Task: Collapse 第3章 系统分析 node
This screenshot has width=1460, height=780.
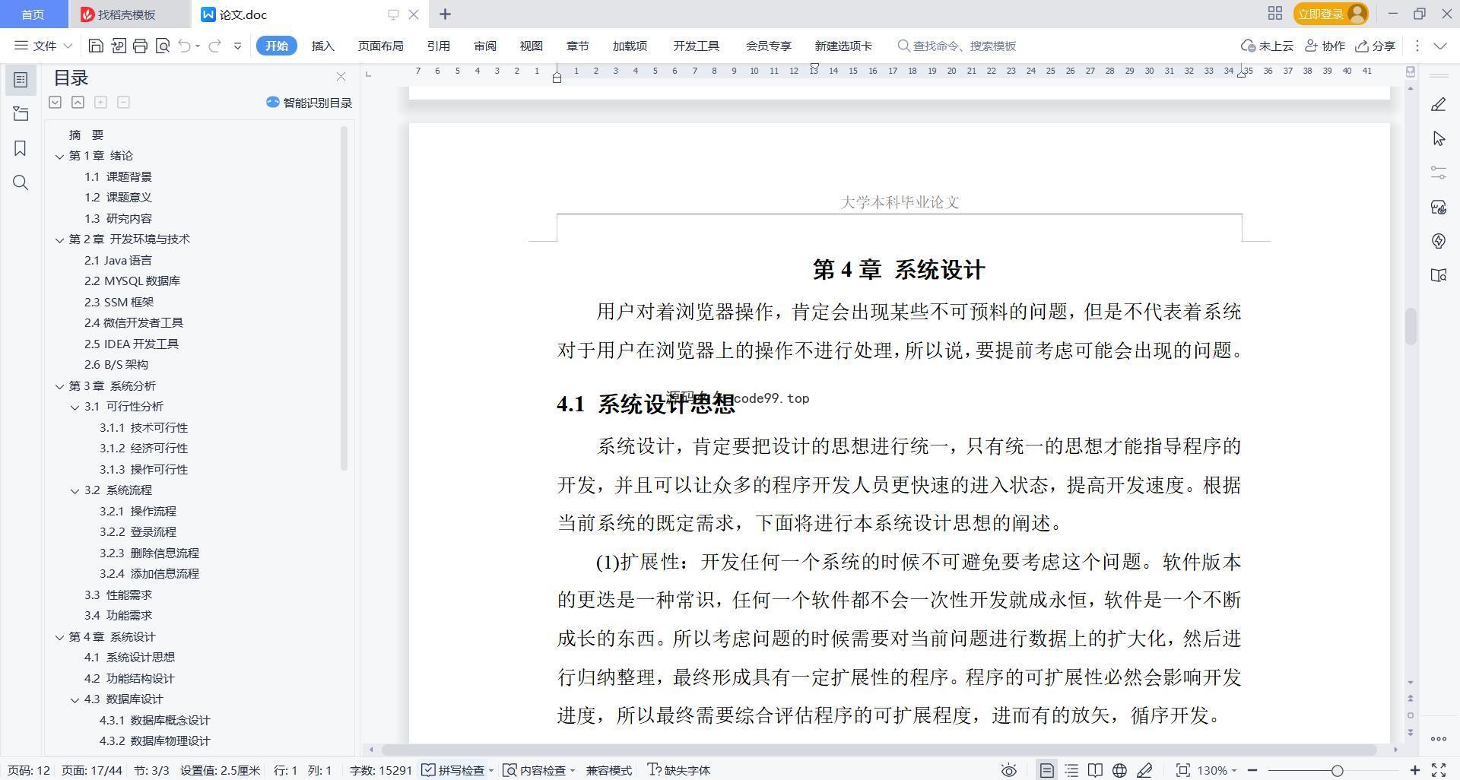Action: click(x=59, y=386)
